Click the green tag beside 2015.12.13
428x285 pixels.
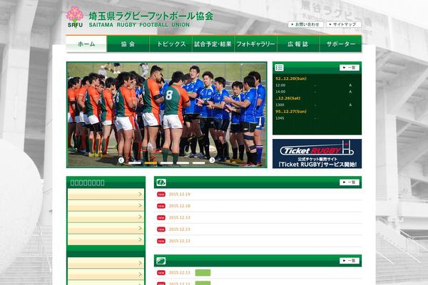coord(203,273)
